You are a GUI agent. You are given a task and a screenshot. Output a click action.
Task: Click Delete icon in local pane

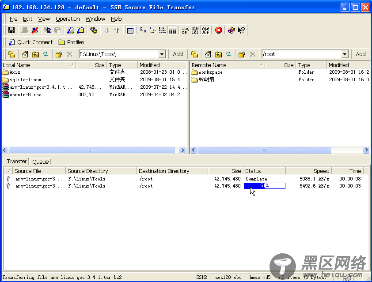[x=69, y=54]
